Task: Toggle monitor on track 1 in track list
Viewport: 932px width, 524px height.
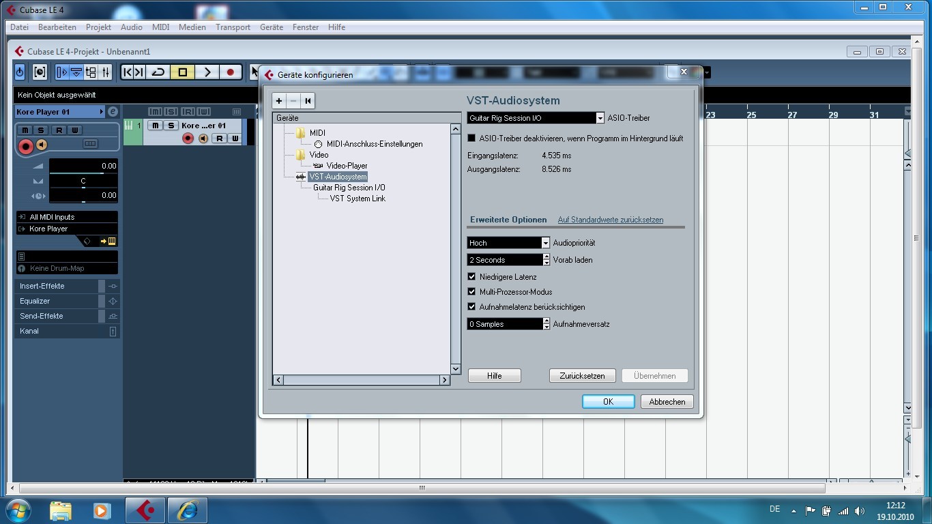Action: pyautogui.click(x=203, y=139)
